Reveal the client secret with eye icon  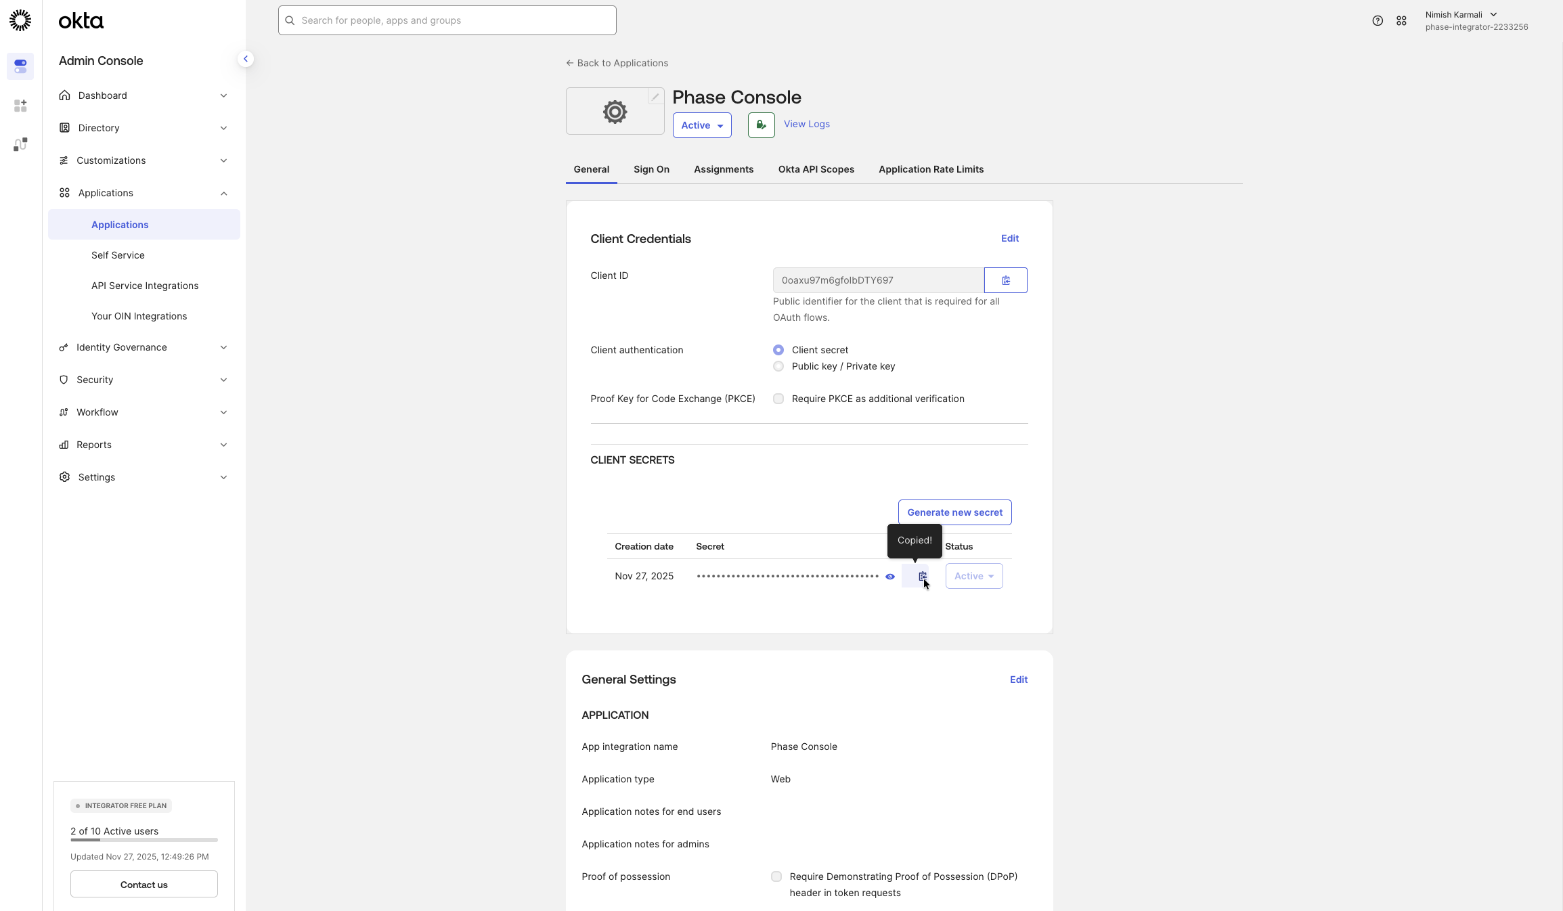[x=890, y=577]
